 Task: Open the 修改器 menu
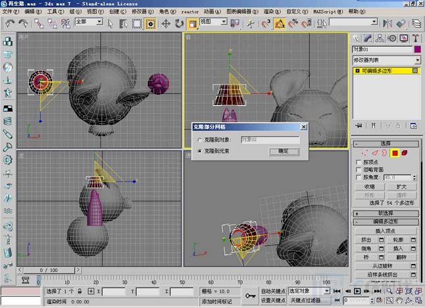click(x=143, y=12)
